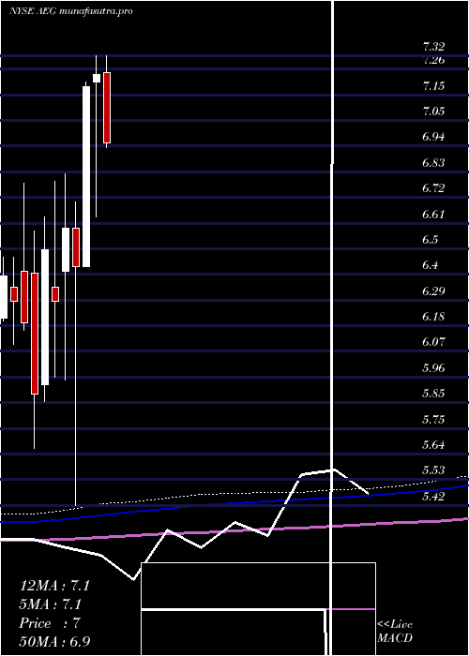Click the 6.94 price axis label

(433, 137)
